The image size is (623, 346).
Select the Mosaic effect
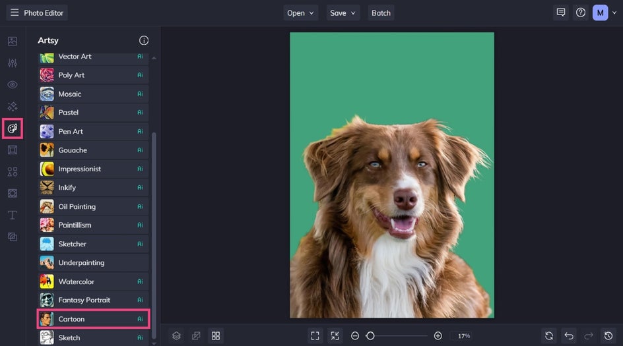click(x=93, y=94)
